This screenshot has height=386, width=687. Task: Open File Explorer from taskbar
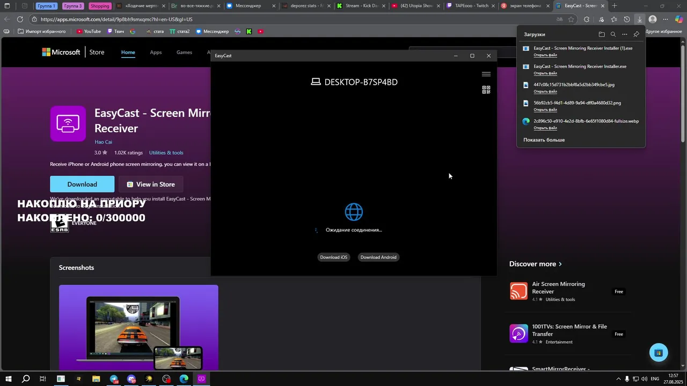pos(96,379)
